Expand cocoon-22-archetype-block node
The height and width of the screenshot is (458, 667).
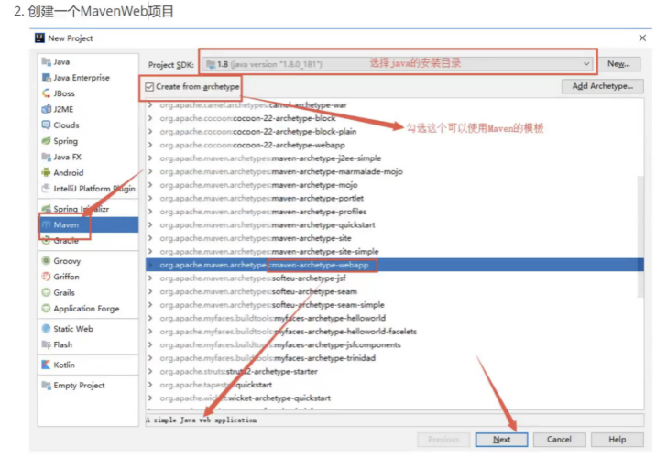point(150,118)
